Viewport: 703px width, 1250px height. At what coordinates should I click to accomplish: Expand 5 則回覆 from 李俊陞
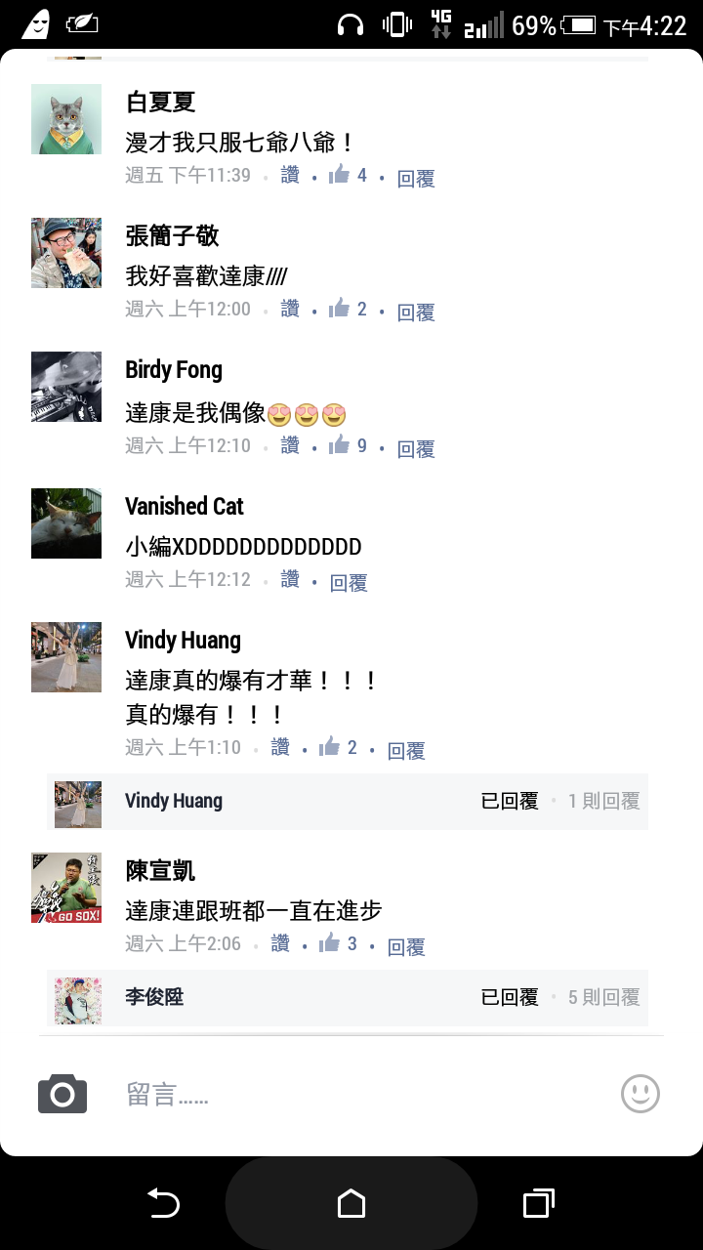click(x=603, y=997)
